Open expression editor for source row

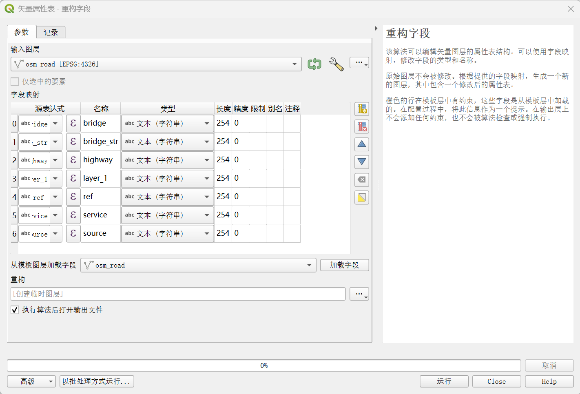click(x=73, y=233)
